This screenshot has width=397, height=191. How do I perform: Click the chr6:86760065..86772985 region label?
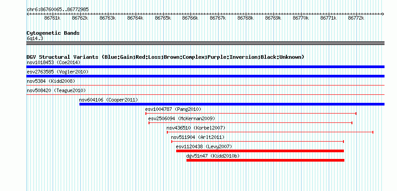(58, 9)
